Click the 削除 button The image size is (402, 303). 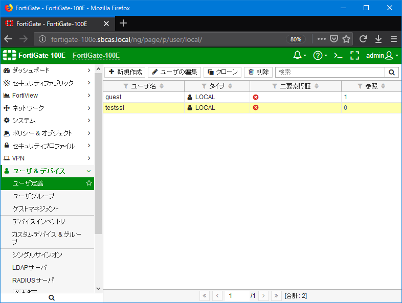pyautogui.click(x=258, y=72)
